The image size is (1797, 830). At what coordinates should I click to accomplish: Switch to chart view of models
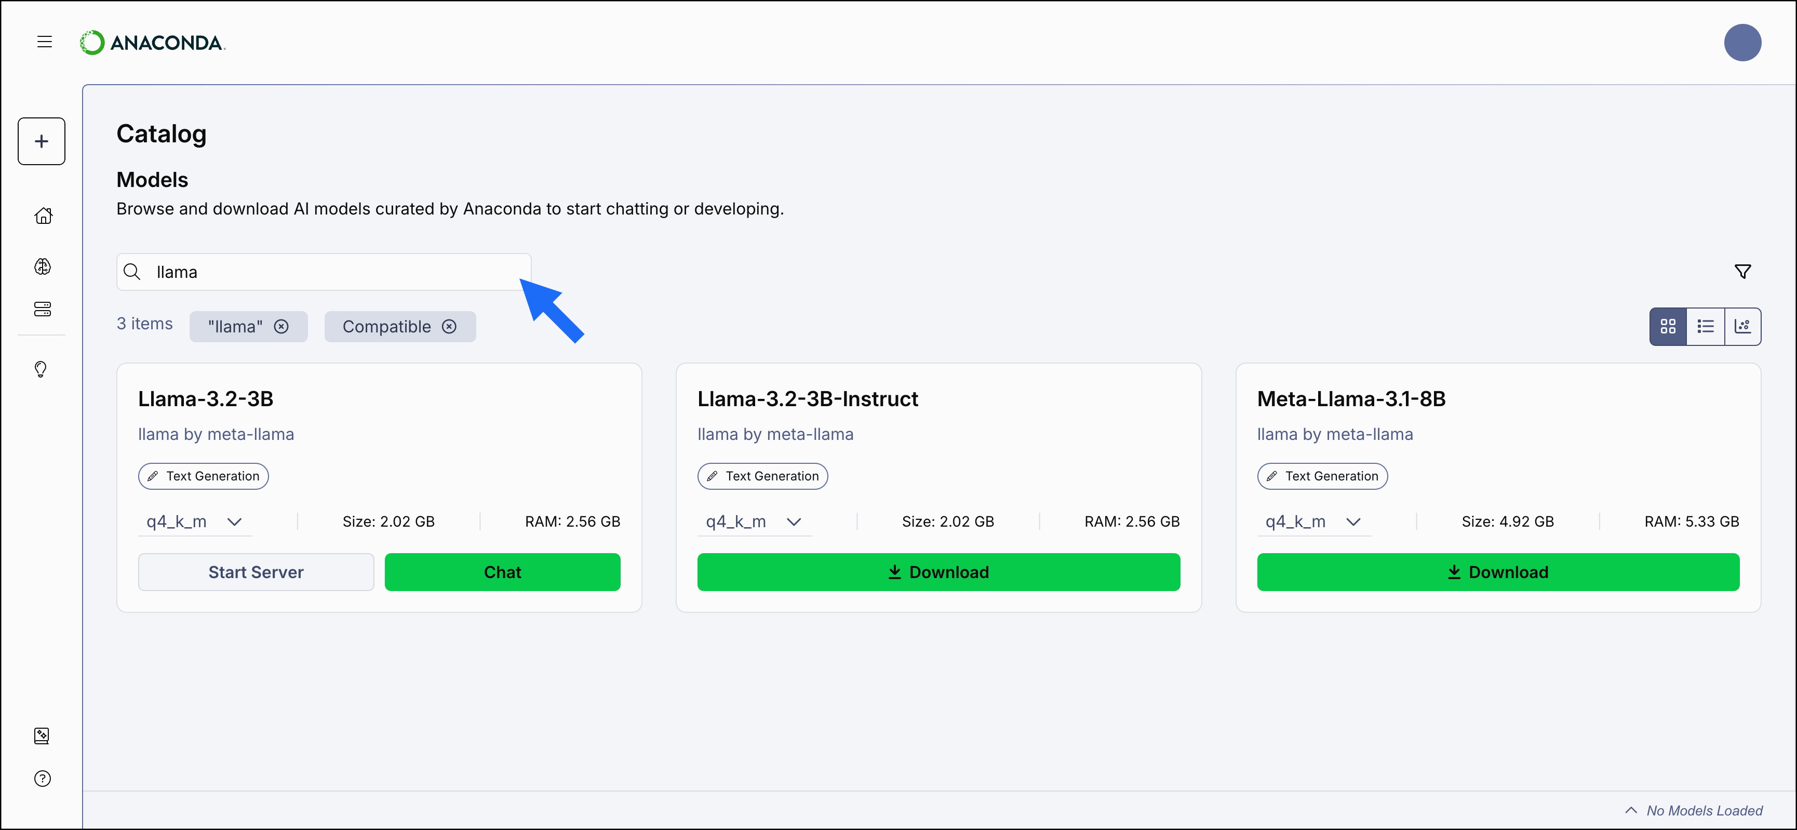click(x=1742, y=326)
